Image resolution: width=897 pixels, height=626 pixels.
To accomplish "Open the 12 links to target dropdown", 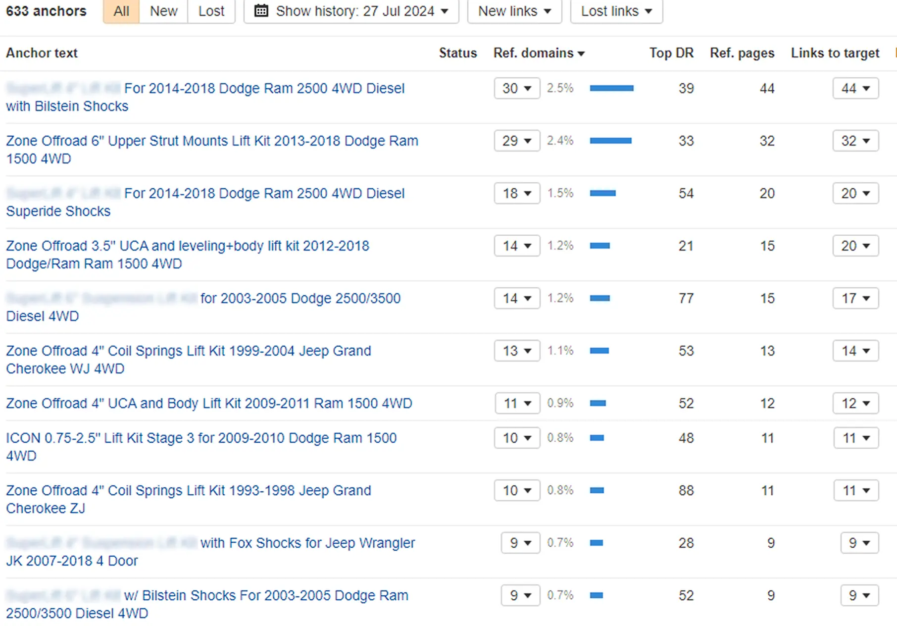I will 855,403.
